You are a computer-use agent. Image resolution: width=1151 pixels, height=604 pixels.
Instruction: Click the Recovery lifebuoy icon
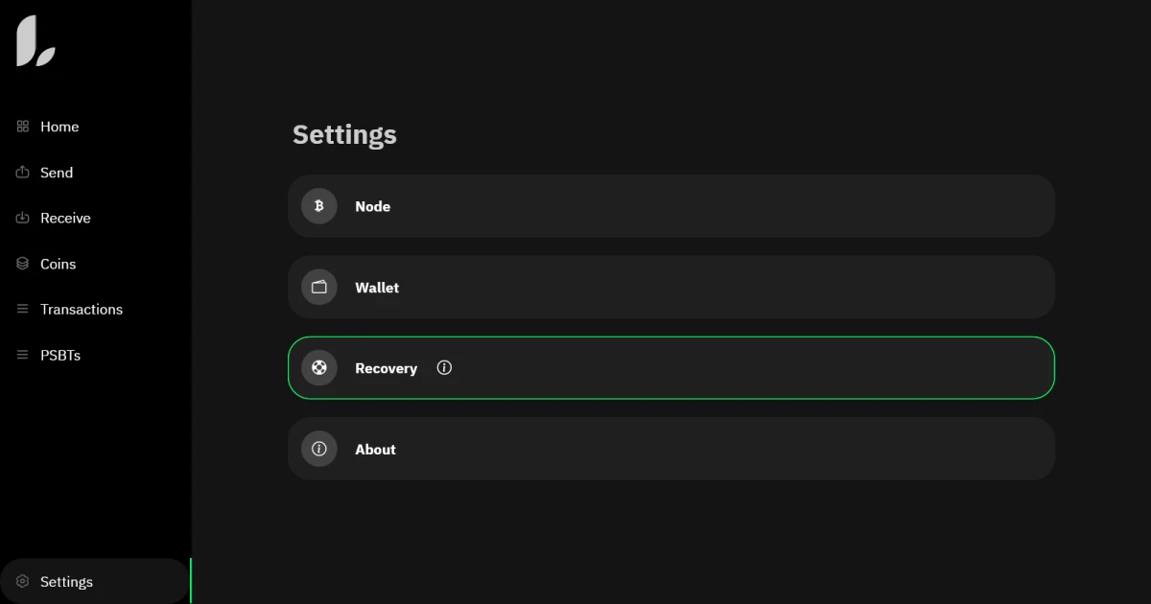click(319, 368)
